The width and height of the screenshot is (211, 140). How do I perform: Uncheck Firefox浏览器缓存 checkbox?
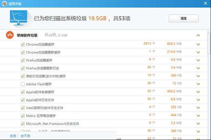click(x=23, y=60)
